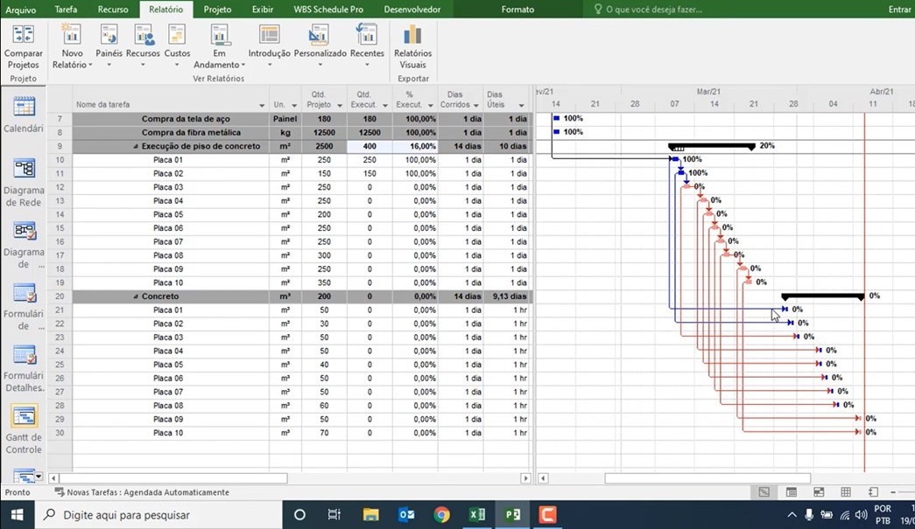Click Entrar to sign in

pos(899,10)
